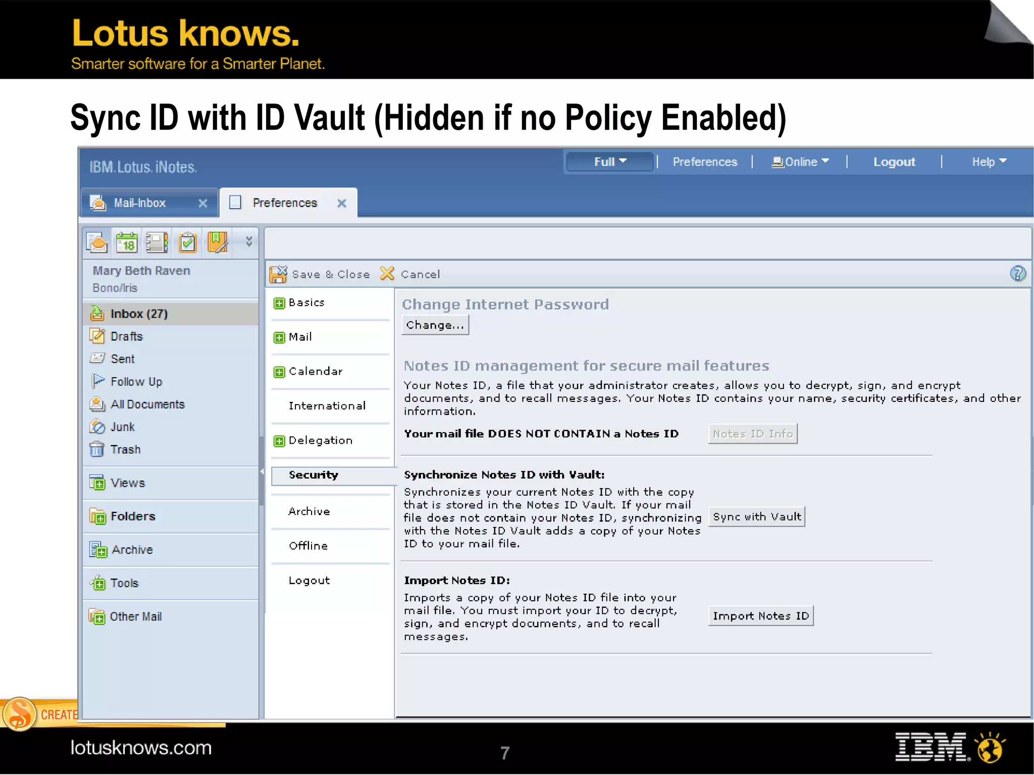The width and height of the screenshot is (1034, 775).
Task: Expand more sidebar toolbar icons chevron
Action: [x=249, y=241]
